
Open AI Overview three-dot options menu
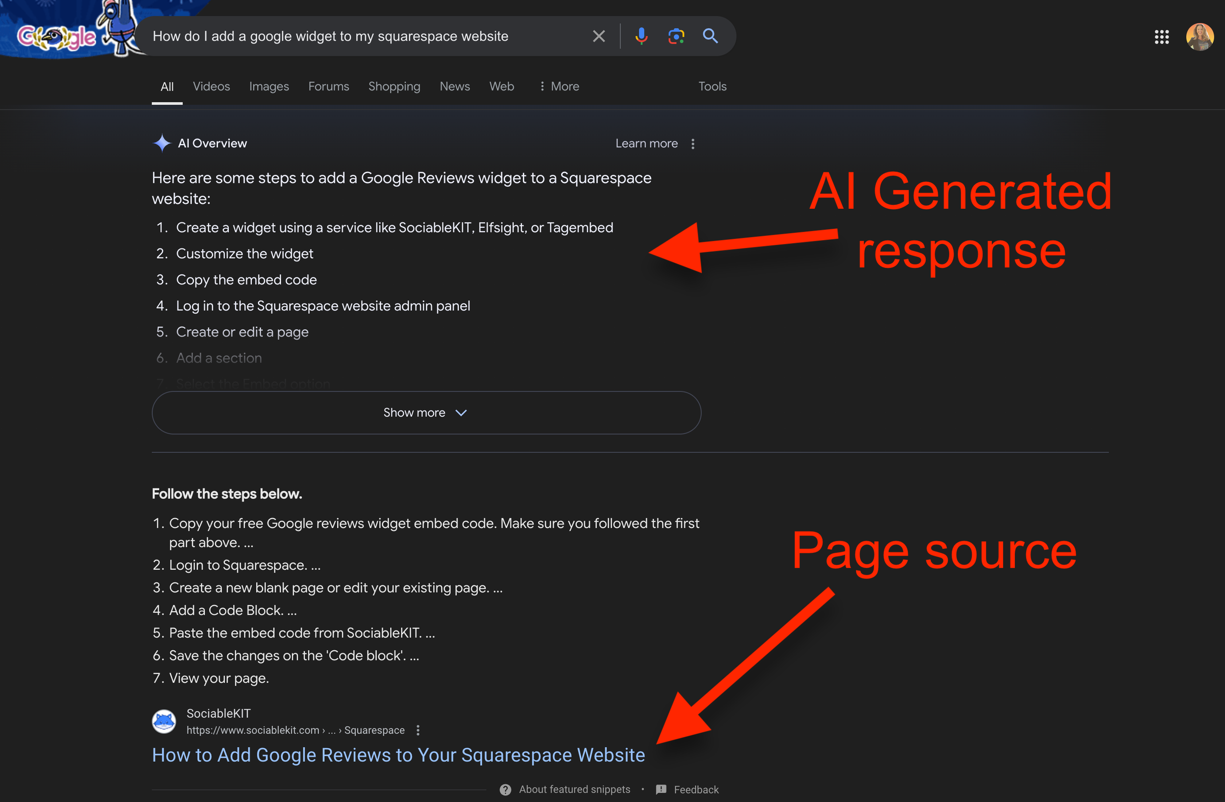(693, 144)
